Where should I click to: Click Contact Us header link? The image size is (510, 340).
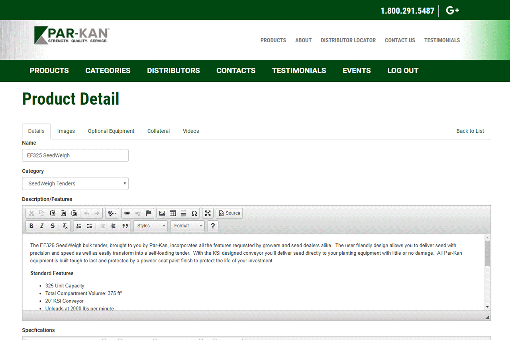(400, 40)
